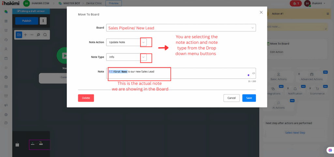Click the search magnifier on canvas toolbar
The image size is (334, 157).
coord(45,35)
